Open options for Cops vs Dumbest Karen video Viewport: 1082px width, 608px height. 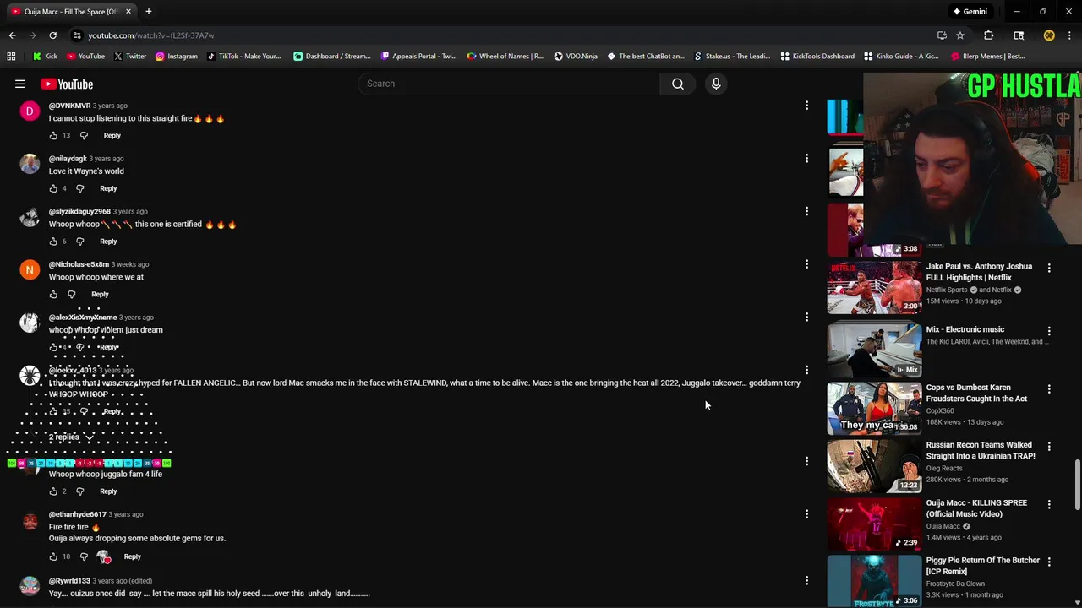point(1049,389)
